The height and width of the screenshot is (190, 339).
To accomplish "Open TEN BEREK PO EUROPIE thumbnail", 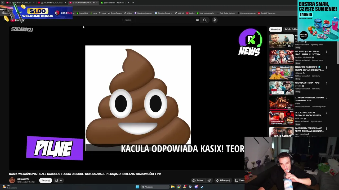I will coord(282,72).
